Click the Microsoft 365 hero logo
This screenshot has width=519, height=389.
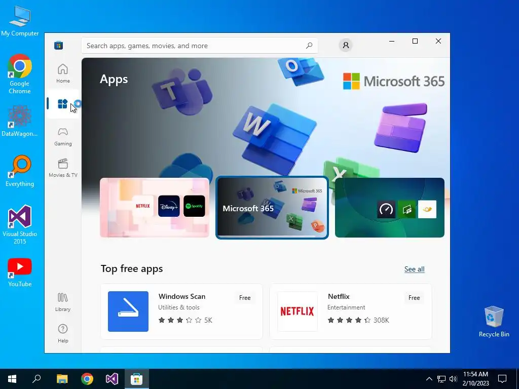pyautogui.click(x=393, y=82)
